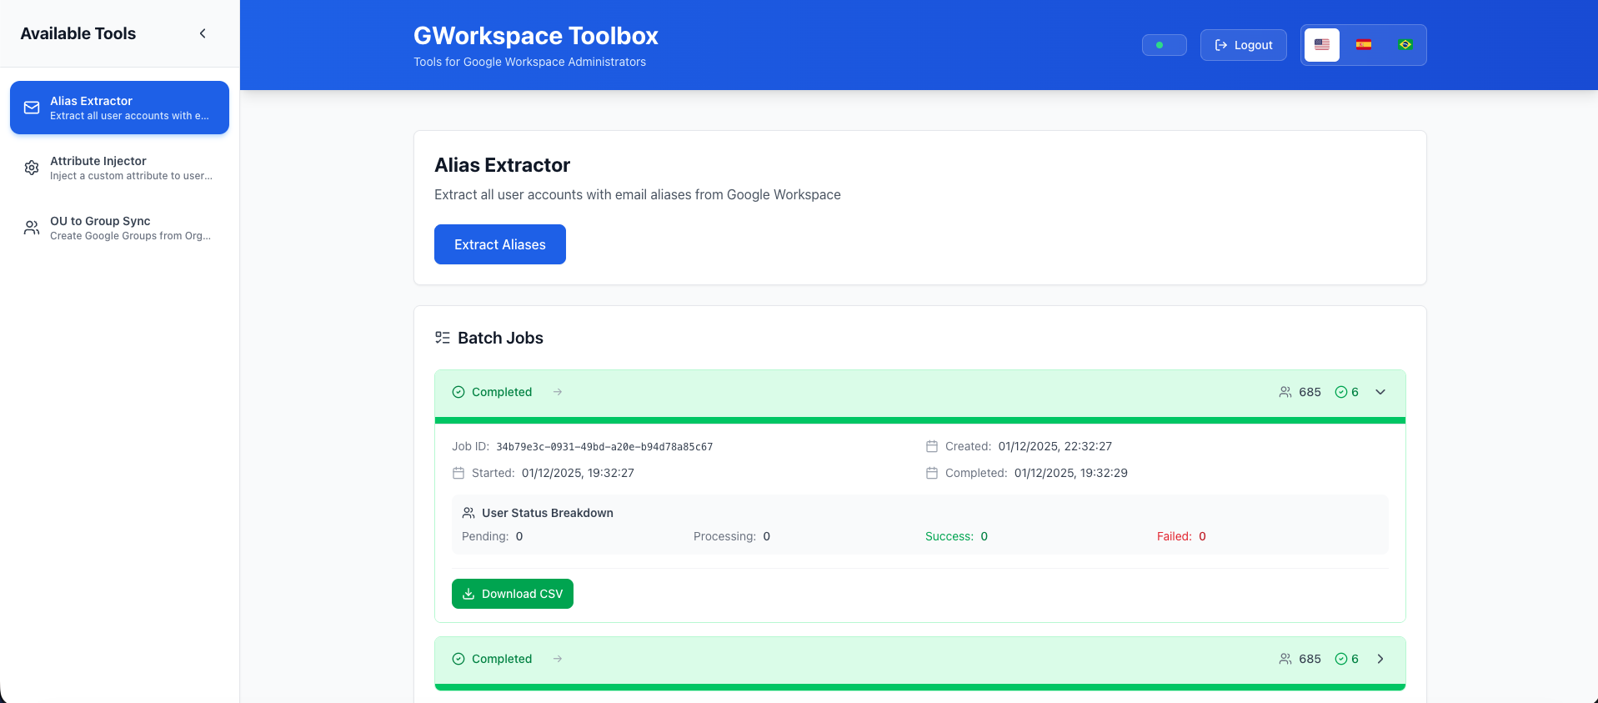Open the Attribute Injector tool
Viewport: 1598px width, 703px height.
(x=119, y=168)
